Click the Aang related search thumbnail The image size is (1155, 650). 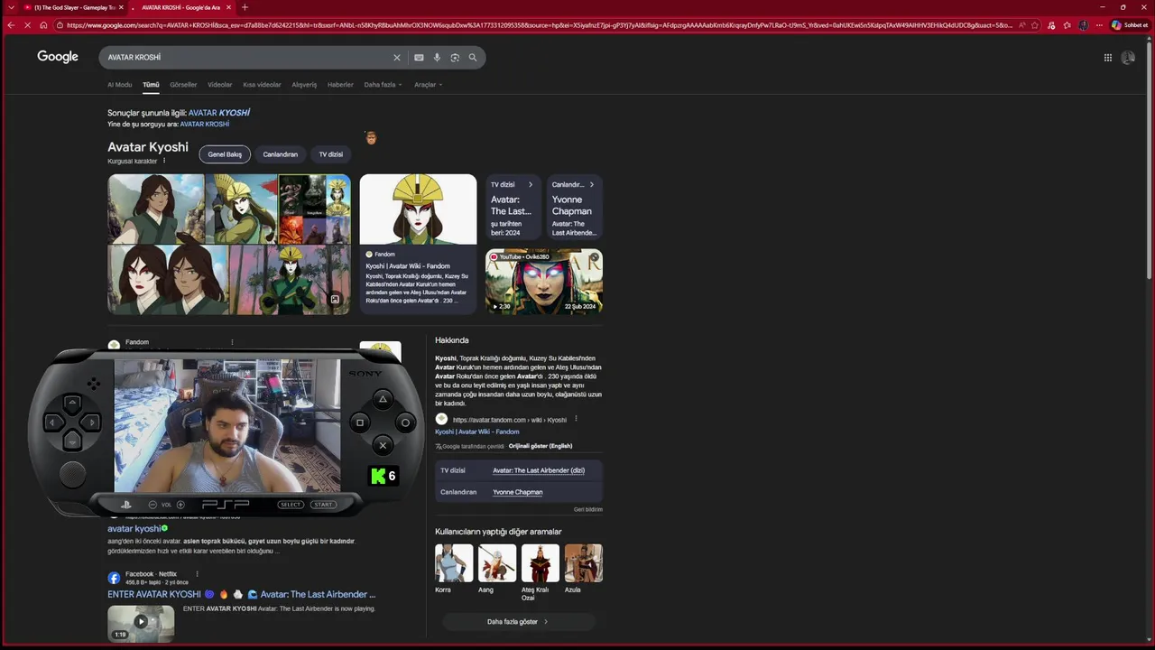(x=497, y=562)
